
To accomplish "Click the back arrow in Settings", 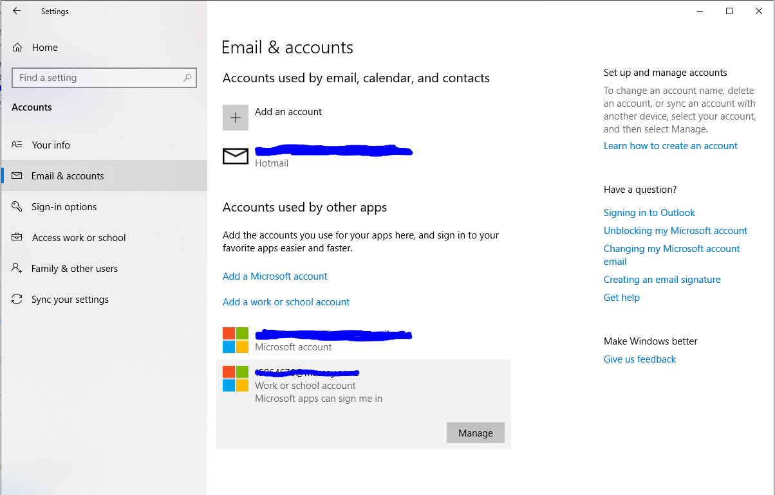I will coord(17,11).
